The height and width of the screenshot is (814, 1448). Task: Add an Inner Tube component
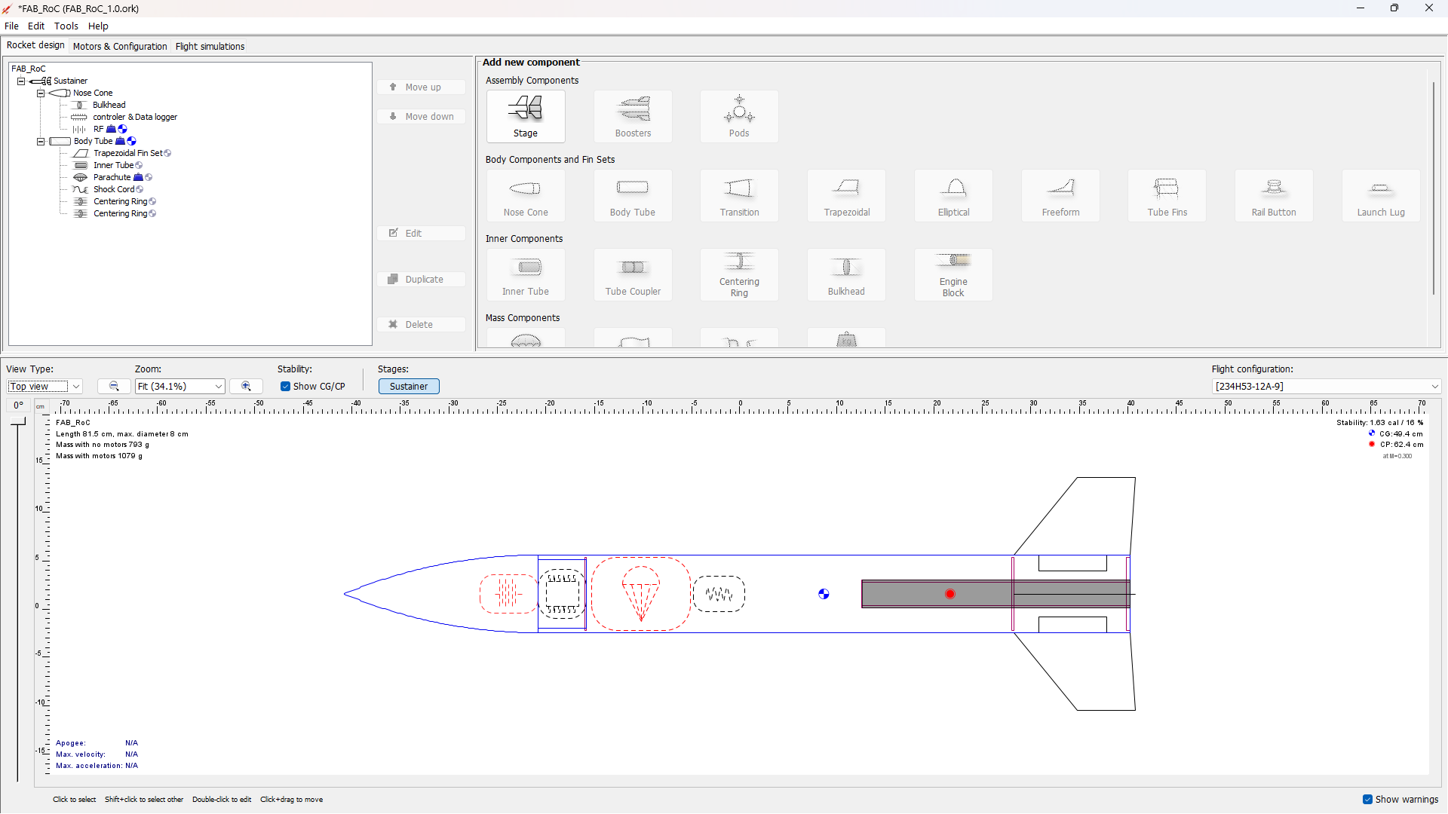526,274
